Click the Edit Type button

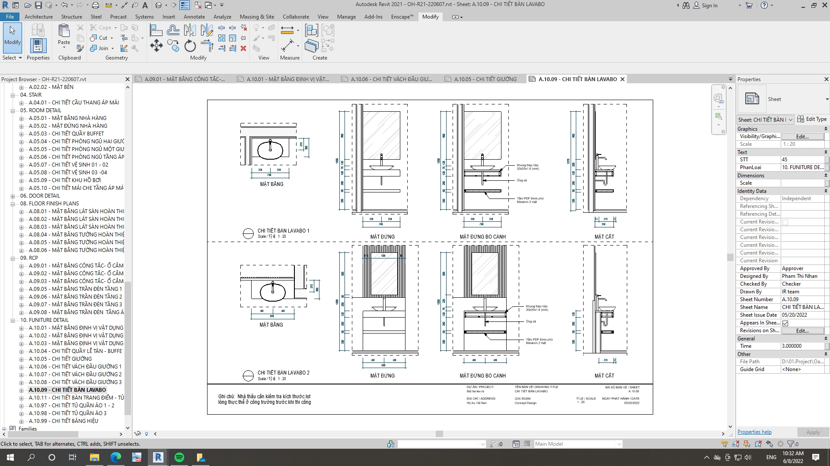click(x=812, y=119)
